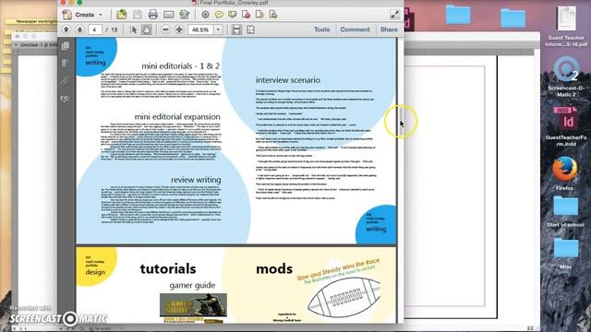
Task: Open the Create dropdown arrow
Action: point(101,15)
